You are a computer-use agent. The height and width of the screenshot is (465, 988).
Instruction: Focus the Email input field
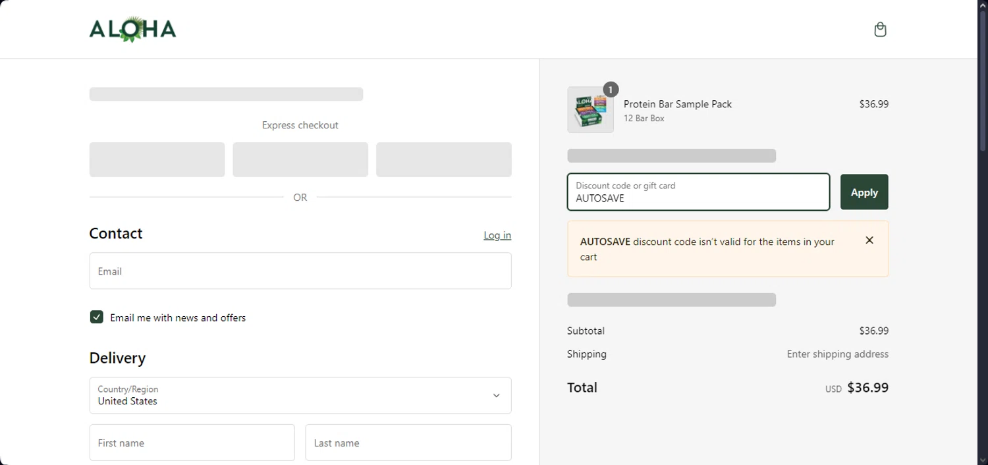[x=300, y=271]
